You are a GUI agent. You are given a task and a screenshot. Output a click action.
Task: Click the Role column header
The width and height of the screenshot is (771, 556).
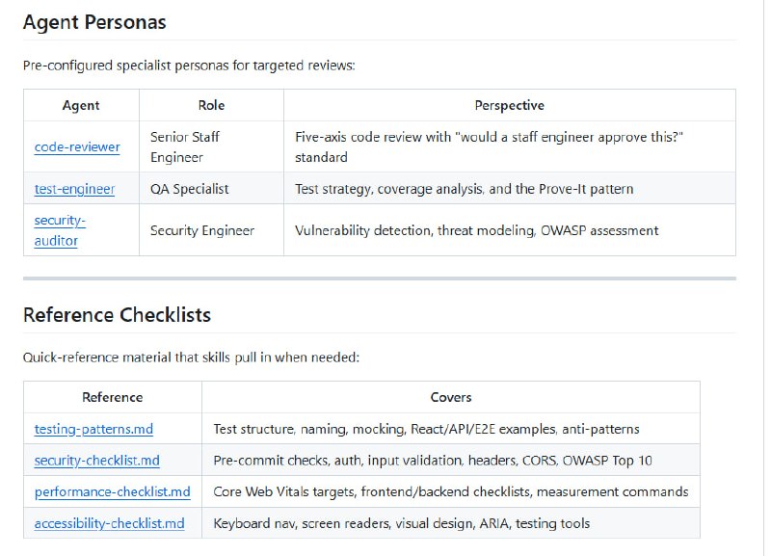coord(211,105)
